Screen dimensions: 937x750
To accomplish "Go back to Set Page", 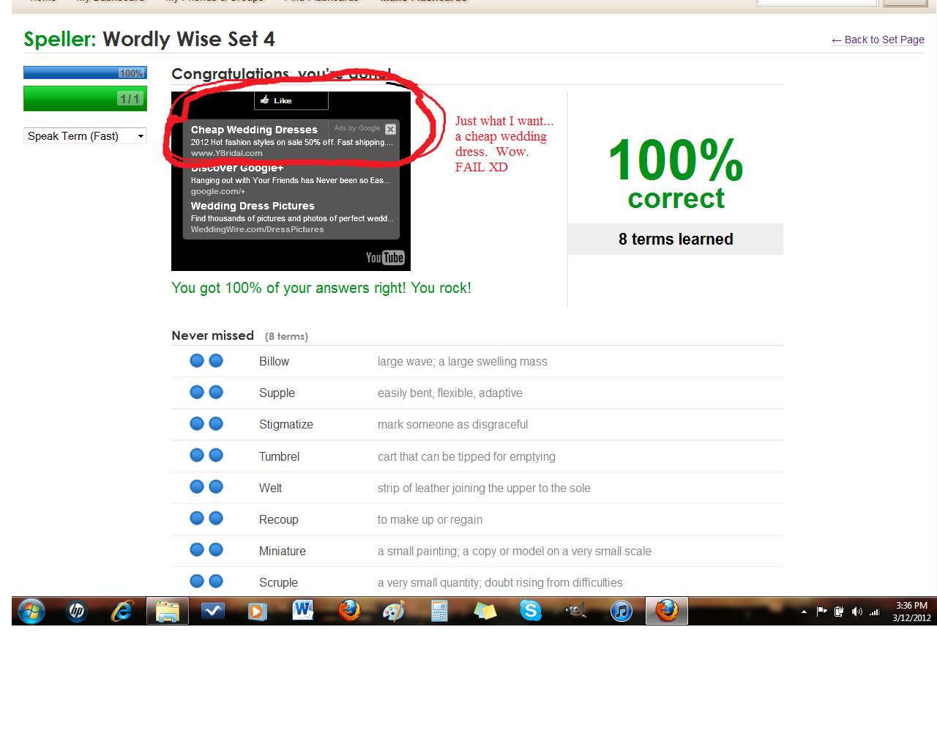I will pyautogui.click(x=878, y=40).
